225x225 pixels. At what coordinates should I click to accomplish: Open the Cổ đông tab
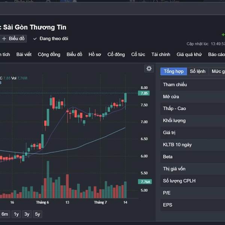[116, 54]
